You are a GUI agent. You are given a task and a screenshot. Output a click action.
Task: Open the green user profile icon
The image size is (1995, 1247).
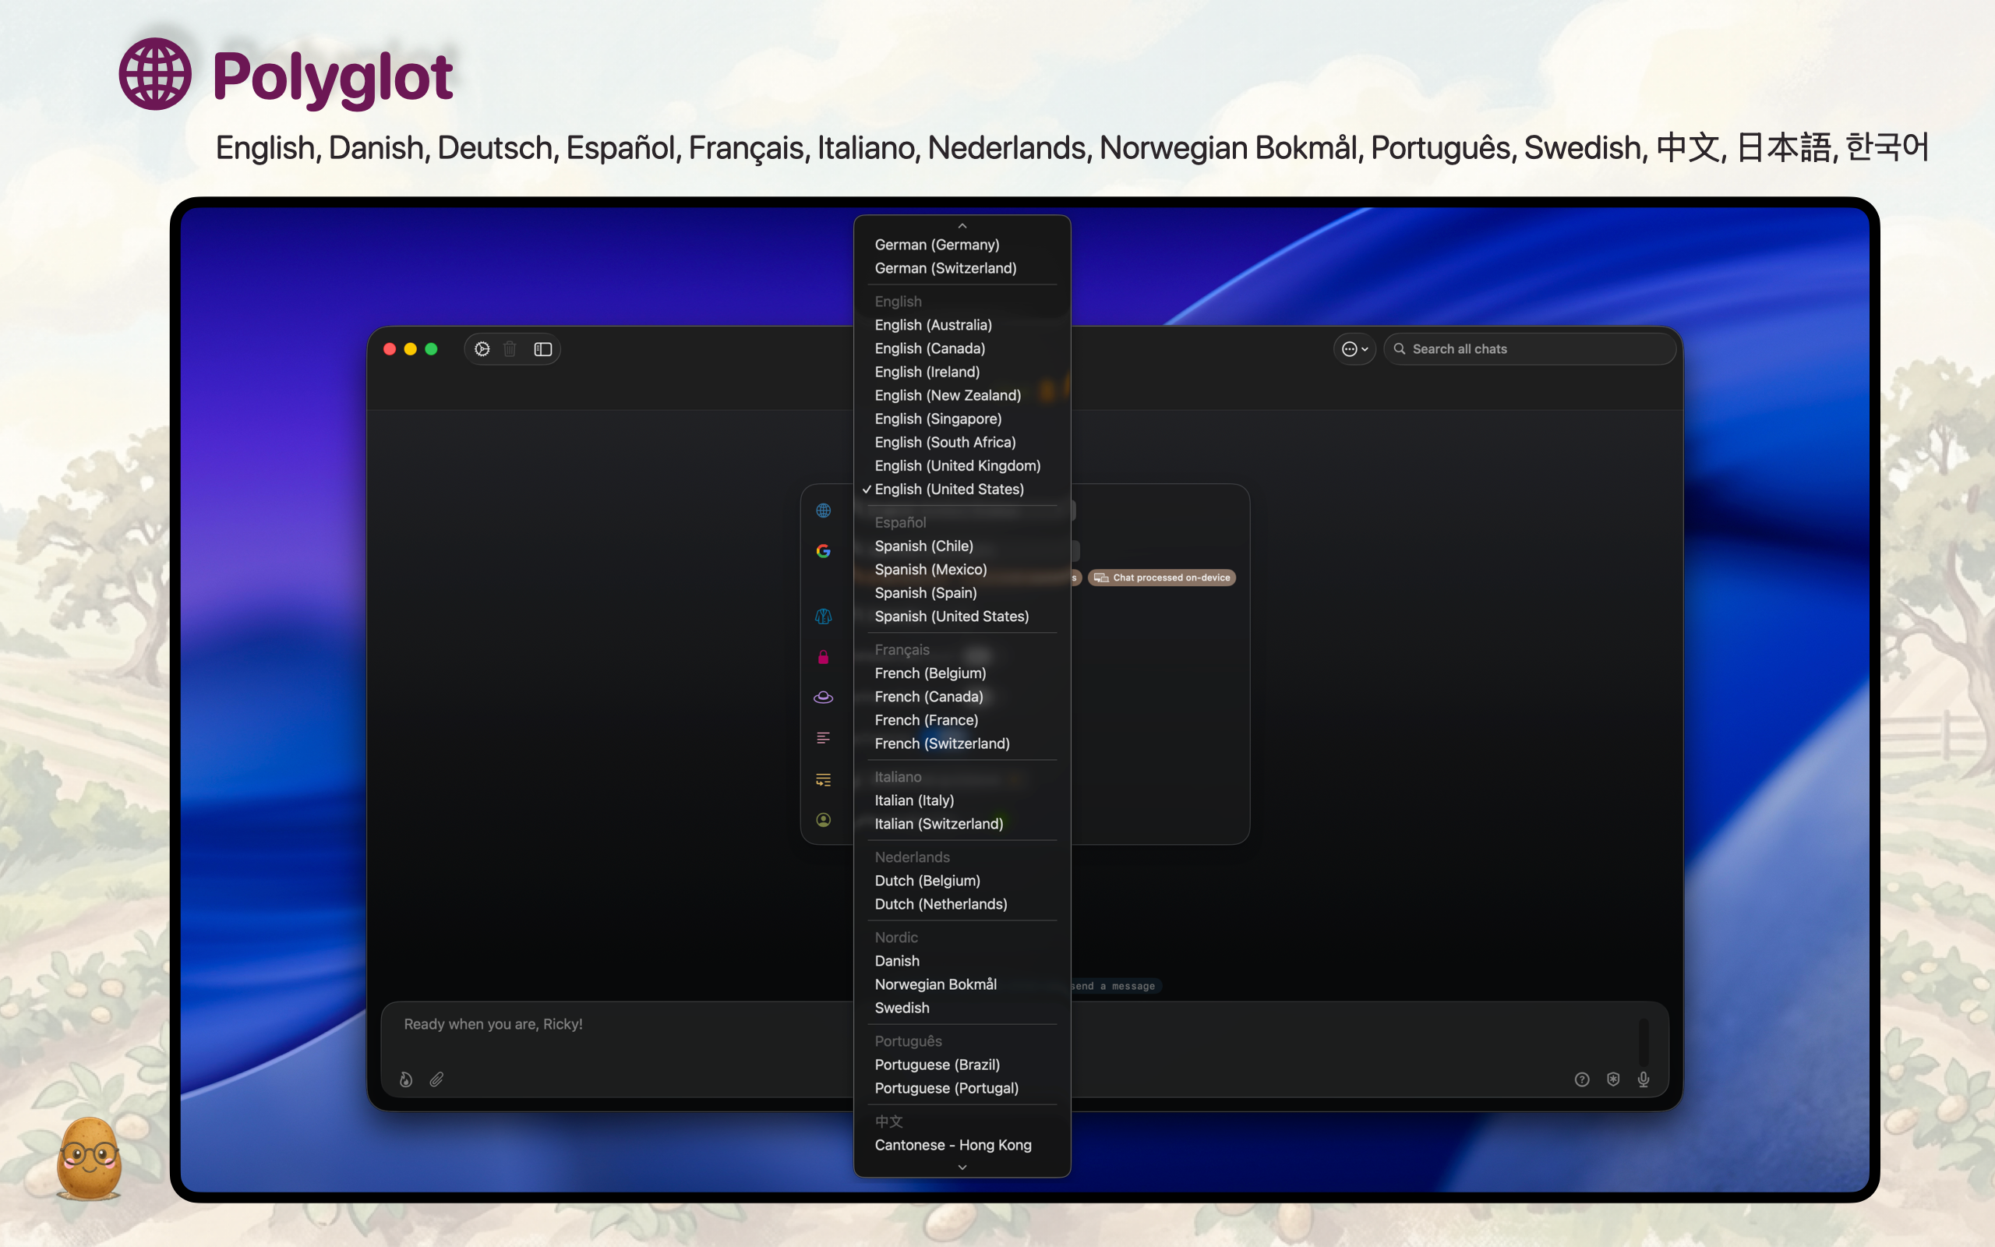coord(823,820)
